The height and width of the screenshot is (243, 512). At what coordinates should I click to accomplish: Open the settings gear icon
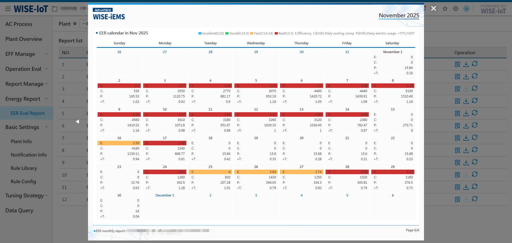click(455, 9)
